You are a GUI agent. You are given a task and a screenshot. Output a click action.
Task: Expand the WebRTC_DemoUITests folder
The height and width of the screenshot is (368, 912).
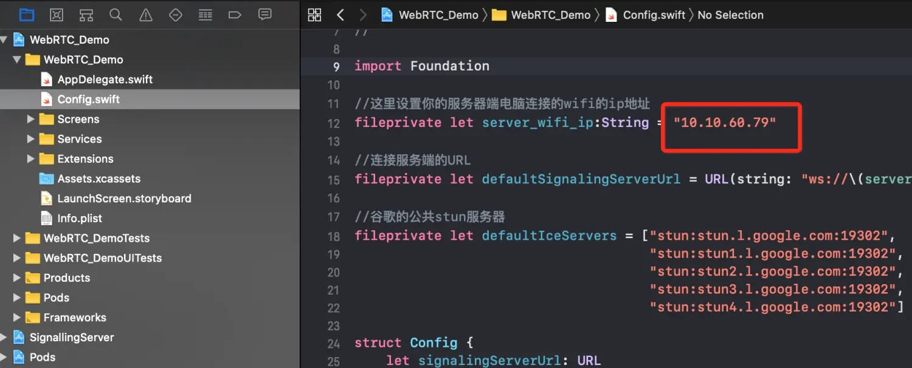click(17, 258)
